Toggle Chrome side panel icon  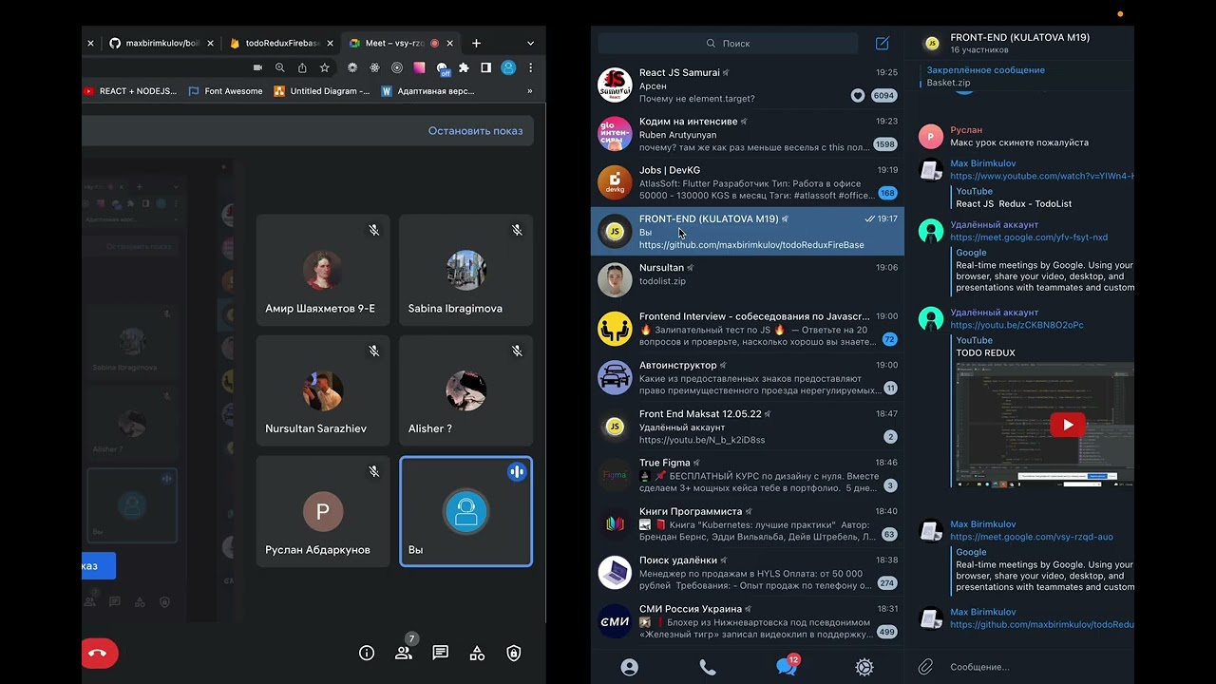485,68
